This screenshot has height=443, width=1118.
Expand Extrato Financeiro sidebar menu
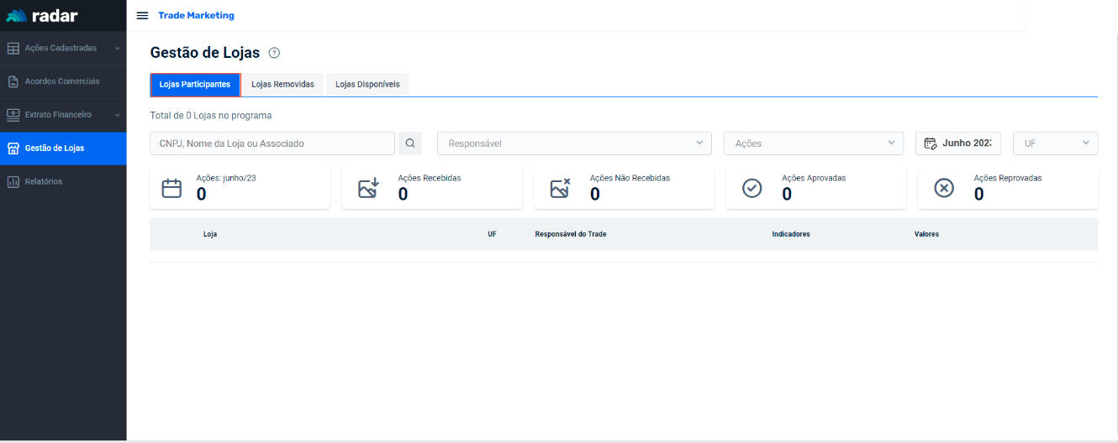click(x=62, y=115)
